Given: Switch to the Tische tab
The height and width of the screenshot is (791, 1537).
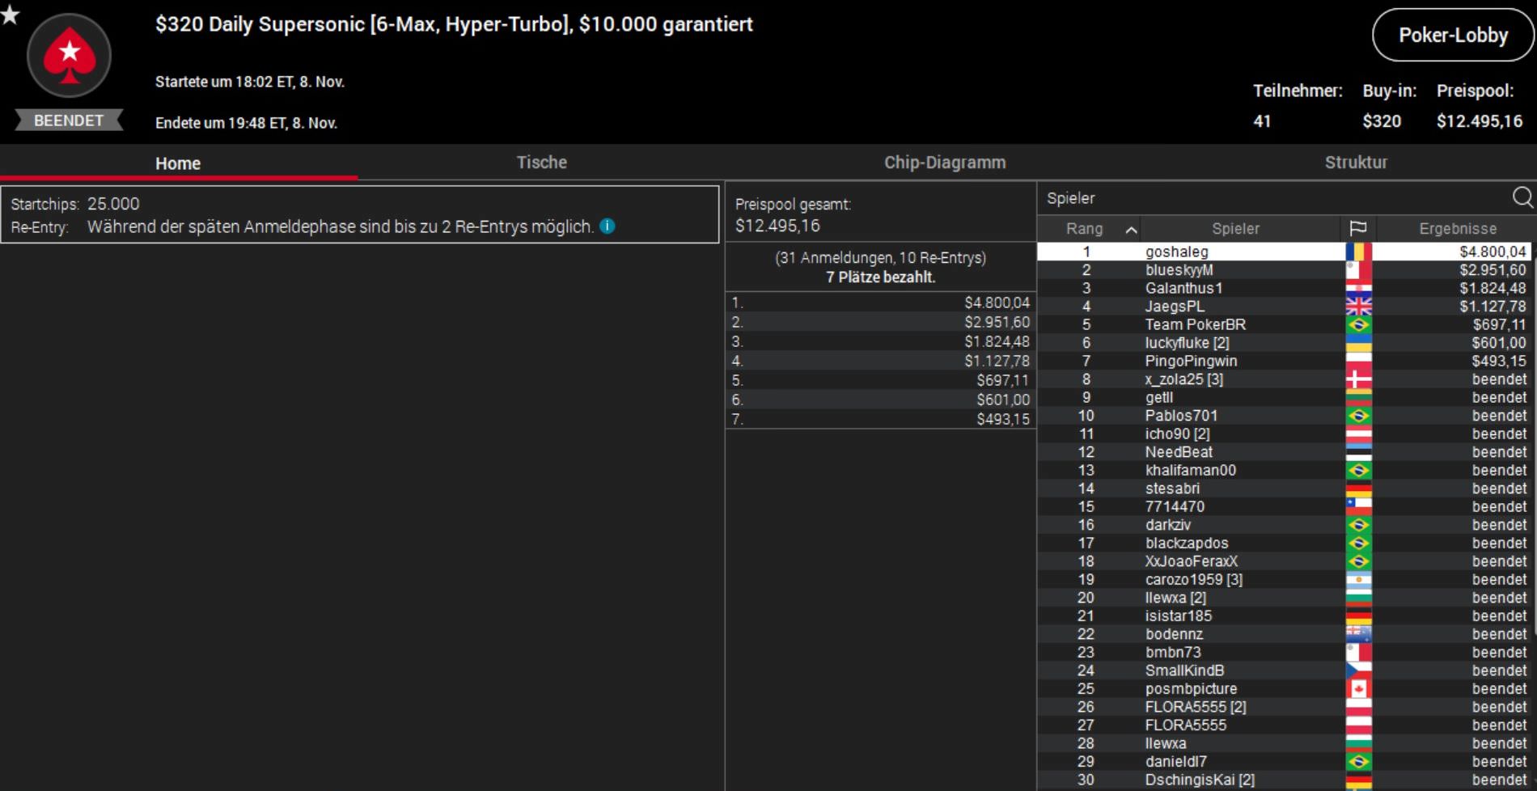Looking at the screenshot, I should pos(541,163).
